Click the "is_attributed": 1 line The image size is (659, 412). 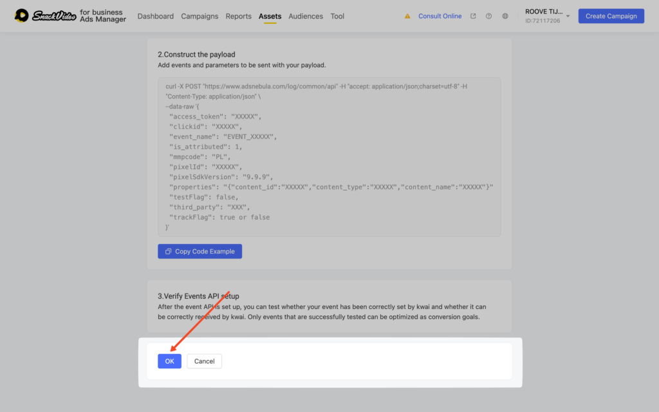tap(205, 147)
